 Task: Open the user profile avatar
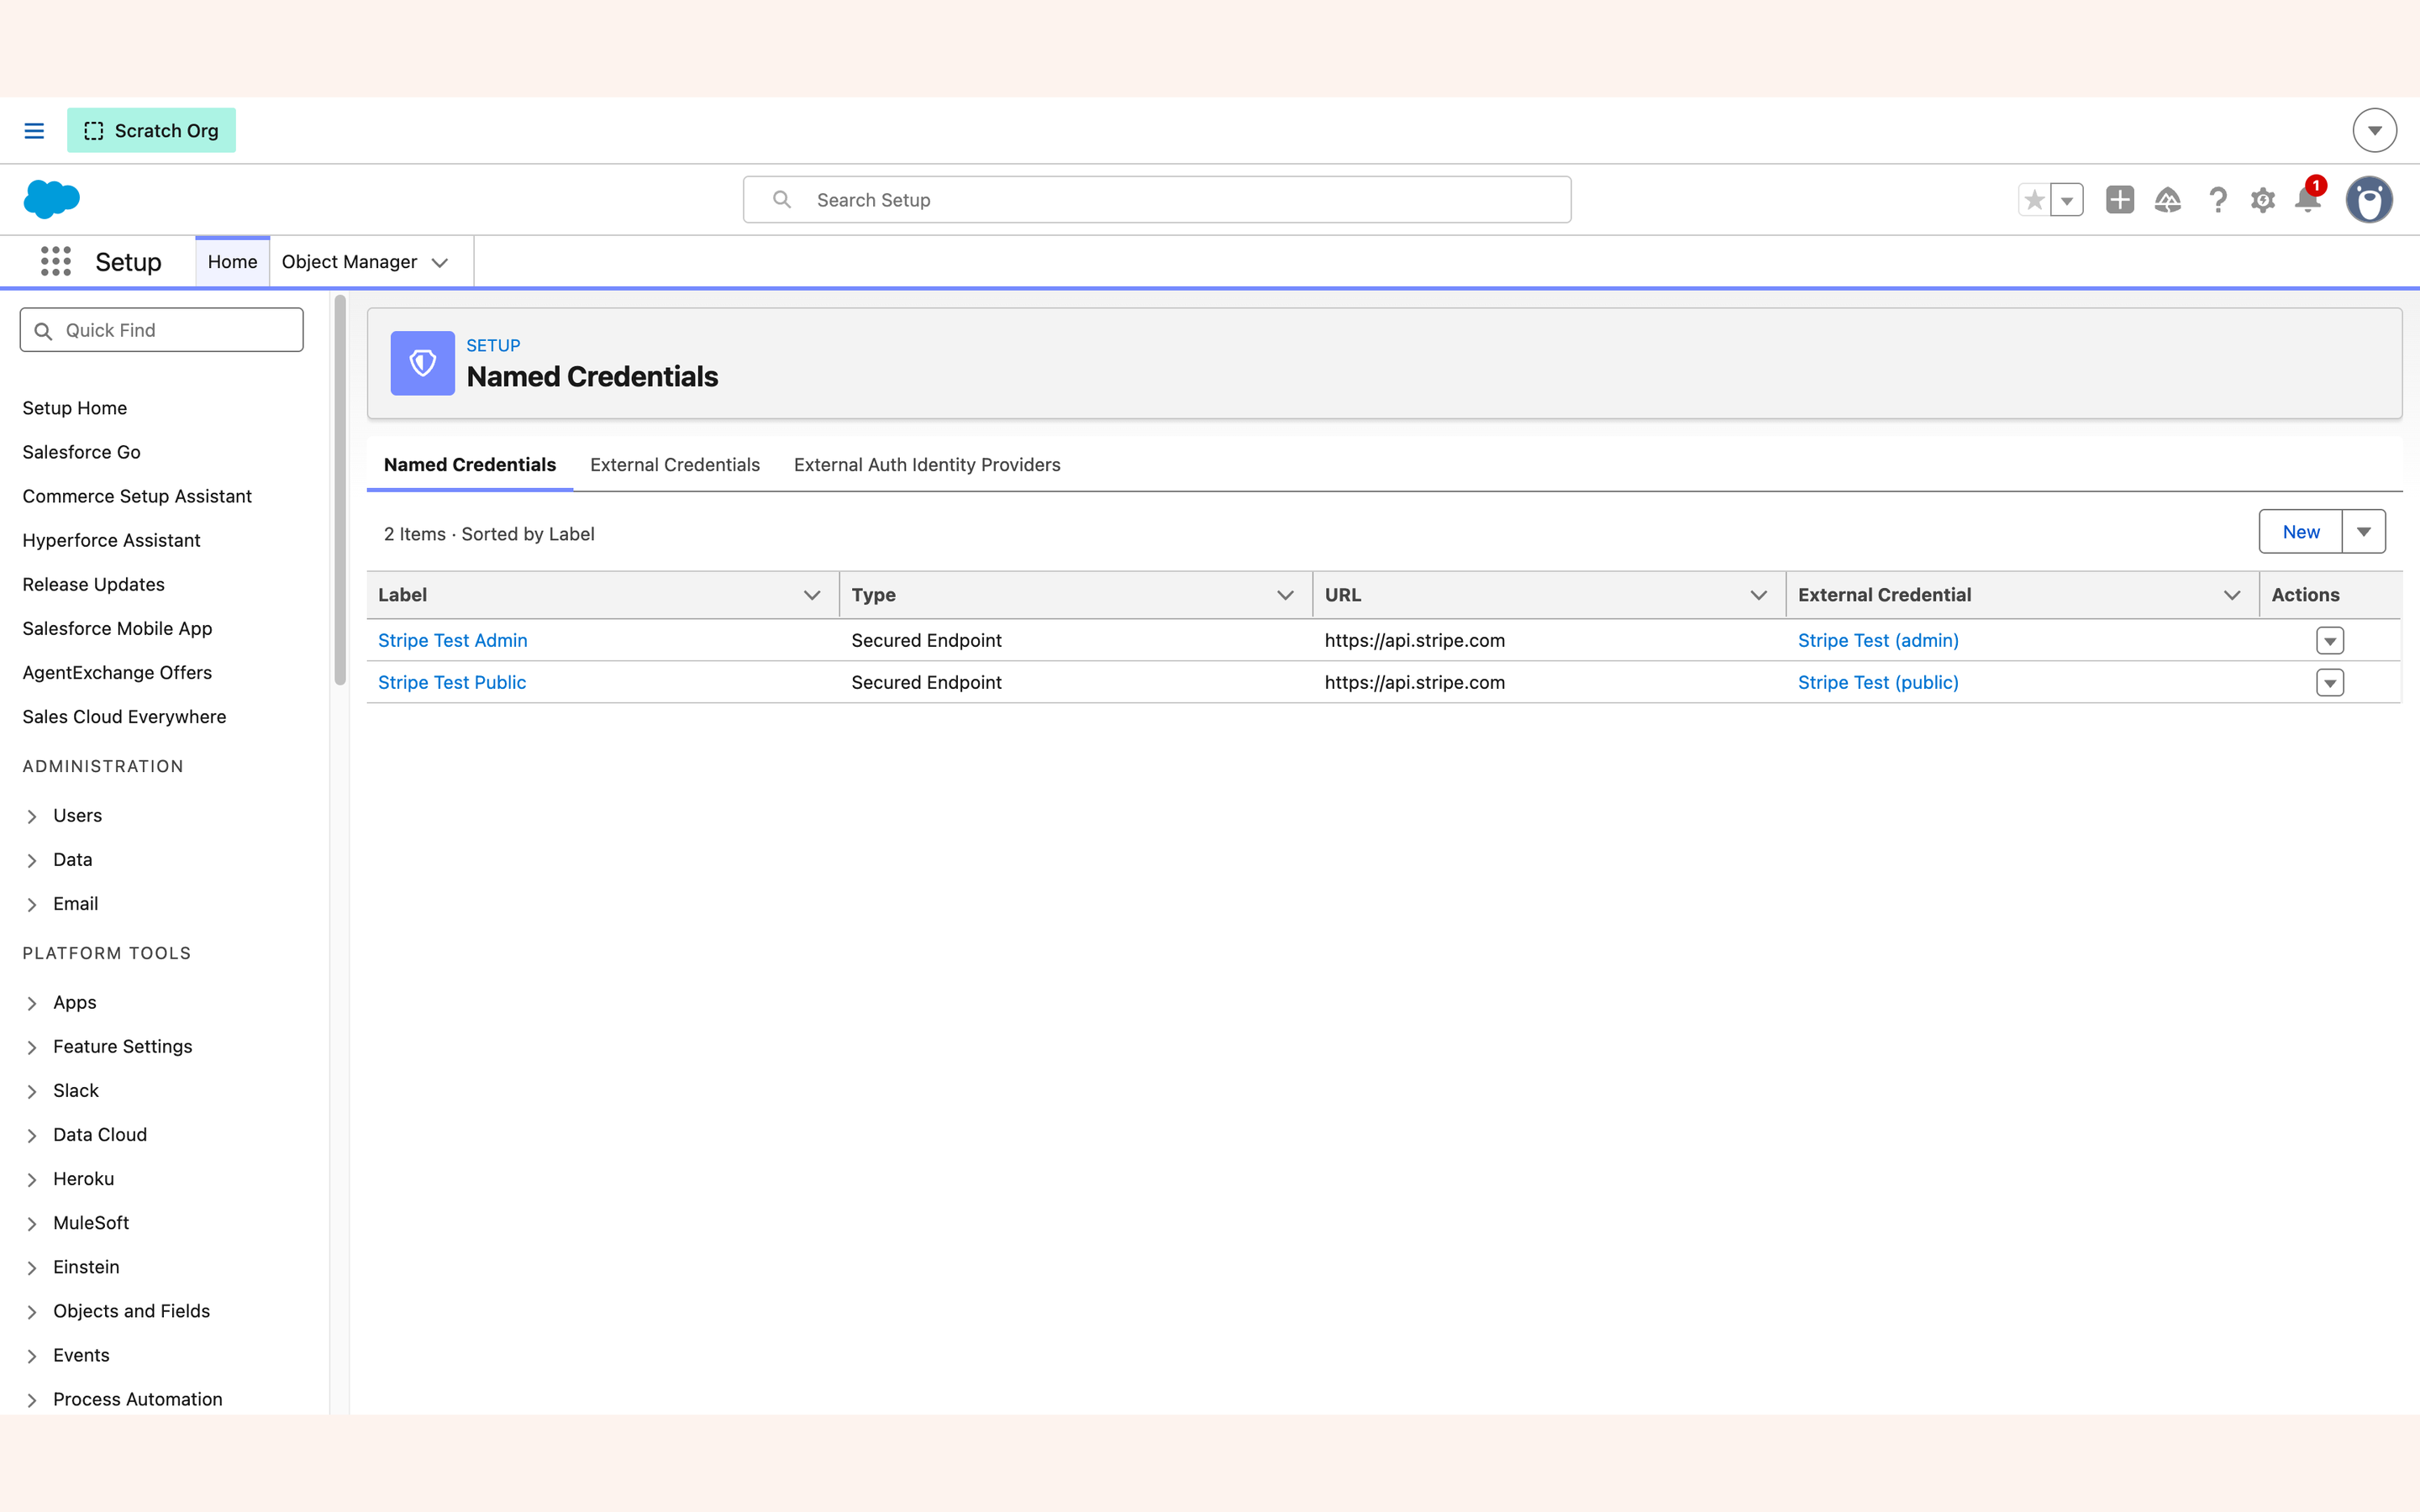2369,200
